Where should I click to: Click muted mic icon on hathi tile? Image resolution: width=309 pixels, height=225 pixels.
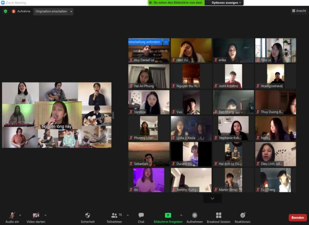click(258, 138)
